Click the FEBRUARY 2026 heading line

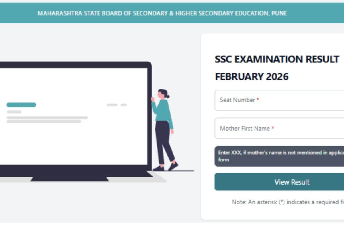(252, 77)
